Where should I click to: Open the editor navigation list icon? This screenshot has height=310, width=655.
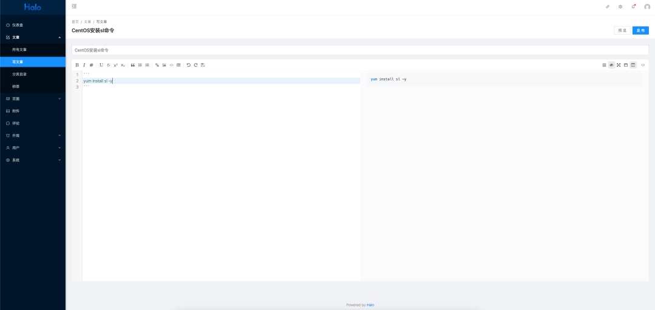pyautogui.click(x=604, y=65)
